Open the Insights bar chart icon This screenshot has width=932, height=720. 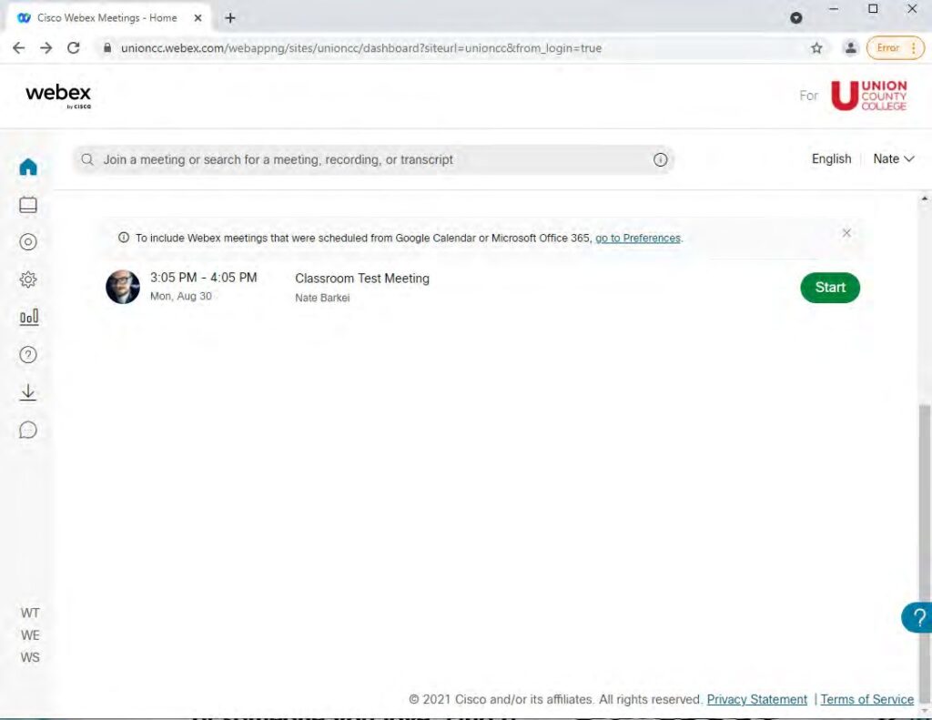(x=29, y=317)
